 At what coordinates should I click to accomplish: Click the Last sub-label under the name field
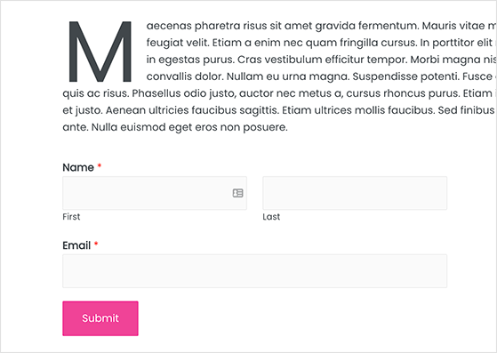coord(271,217)
